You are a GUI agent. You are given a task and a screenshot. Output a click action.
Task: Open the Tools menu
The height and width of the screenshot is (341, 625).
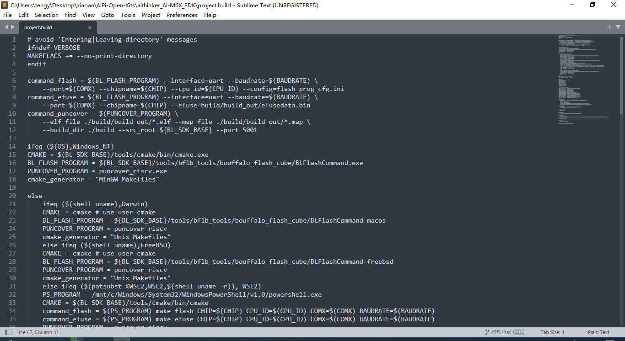click(x=128, y=15)
